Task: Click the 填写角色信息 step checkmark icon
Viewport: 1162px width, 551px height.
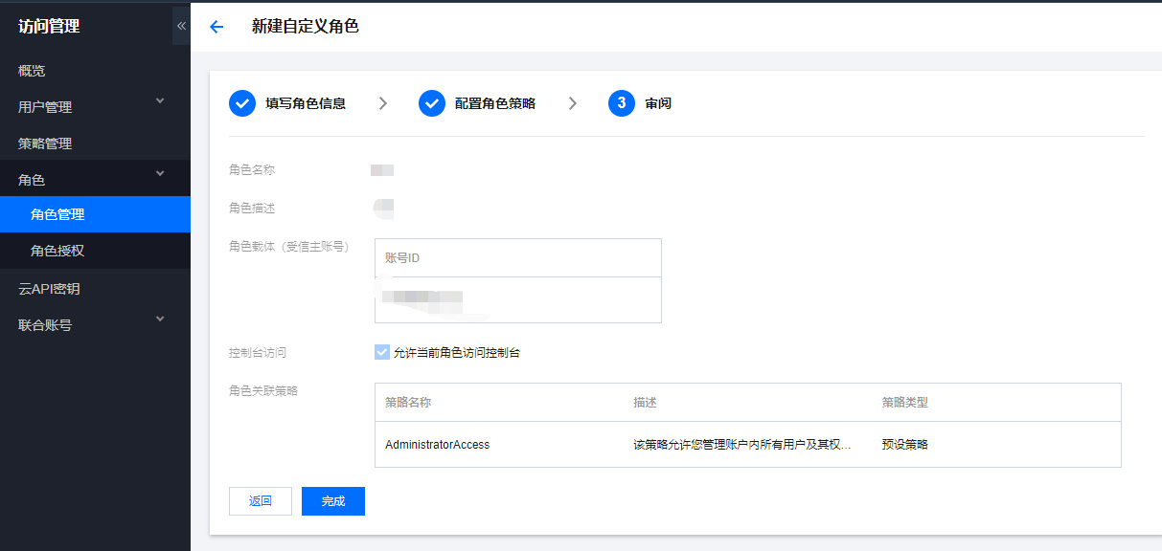Action: (x=242, y=103)
